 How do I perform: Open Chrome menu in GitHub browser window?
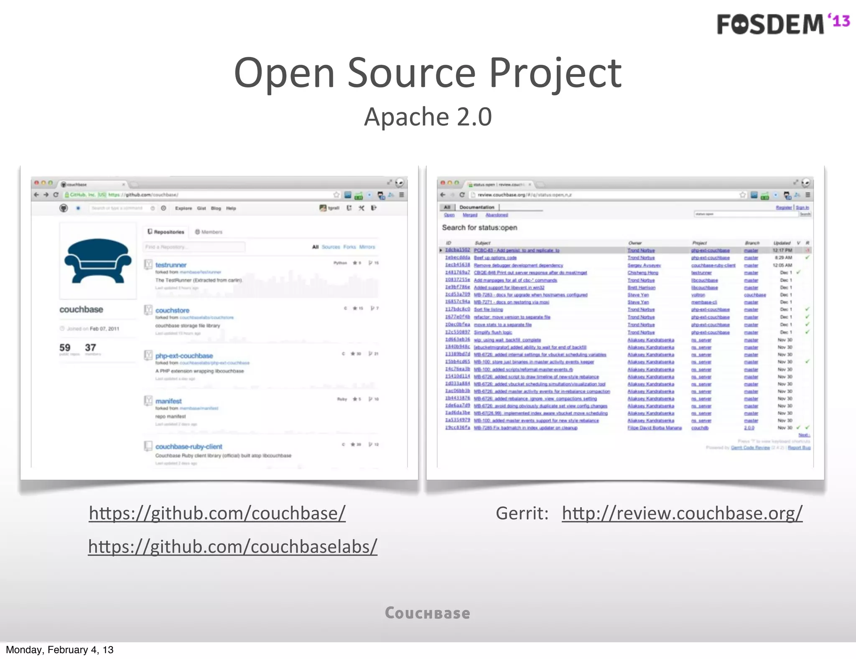(x=402, y=195)
